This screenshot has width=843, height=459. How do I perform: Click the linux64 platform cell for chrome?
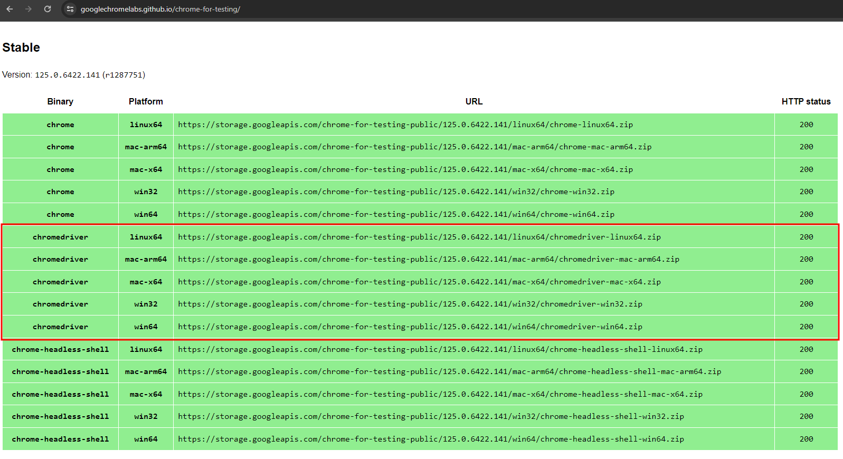click(146, 125)
